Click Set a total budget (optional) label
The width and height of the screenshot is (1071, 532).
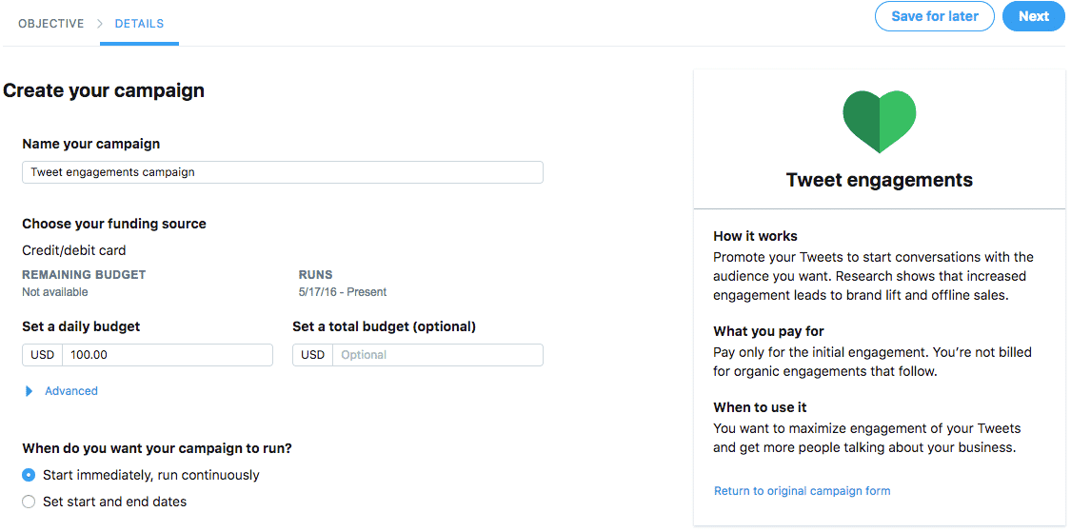click(384, 326)
